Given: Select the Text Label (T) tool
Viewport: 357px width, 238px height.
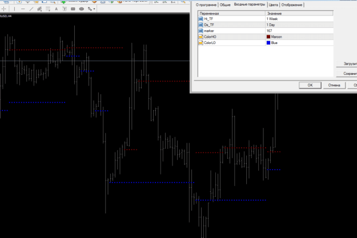Looking at the screenshot, I should [x=65, y=9].
